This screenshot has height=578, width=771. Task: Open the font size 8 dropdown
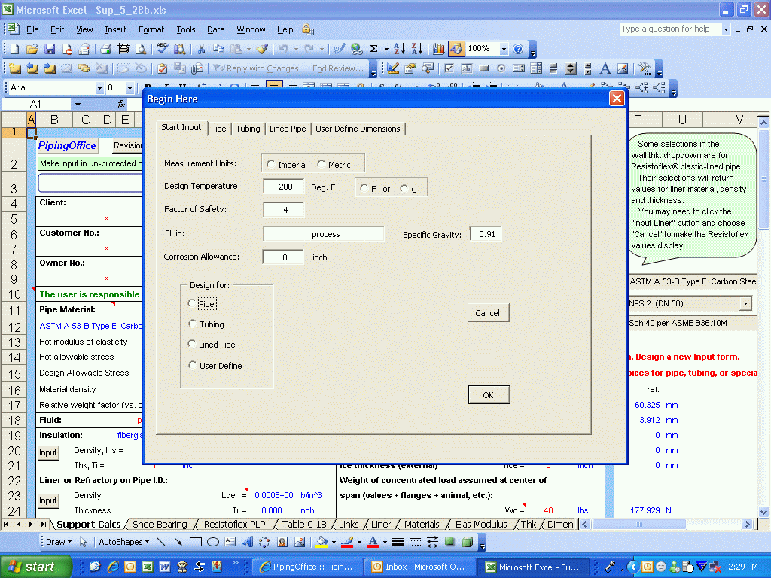pyautogui.click(x=130, y=88)
